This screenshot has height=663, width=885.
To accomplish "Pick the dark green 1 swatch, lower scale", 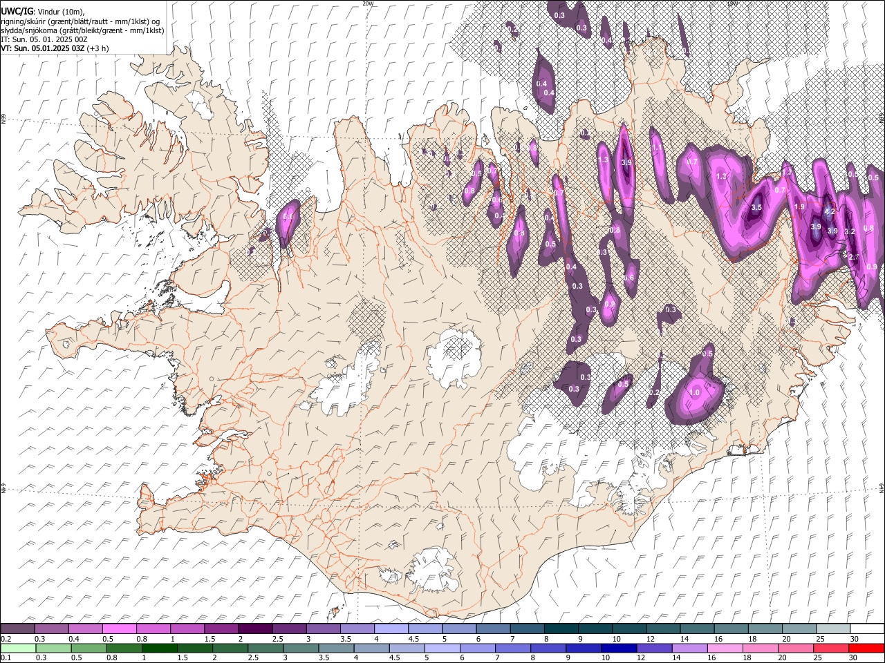I will [159, 648].
